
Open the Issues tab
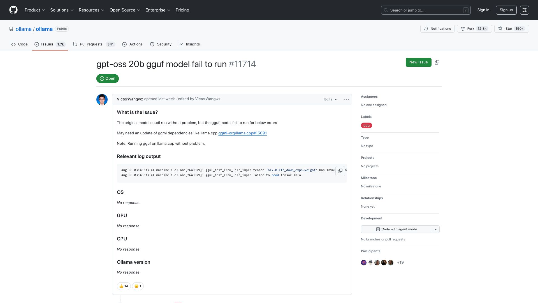(x=50, y=44)
